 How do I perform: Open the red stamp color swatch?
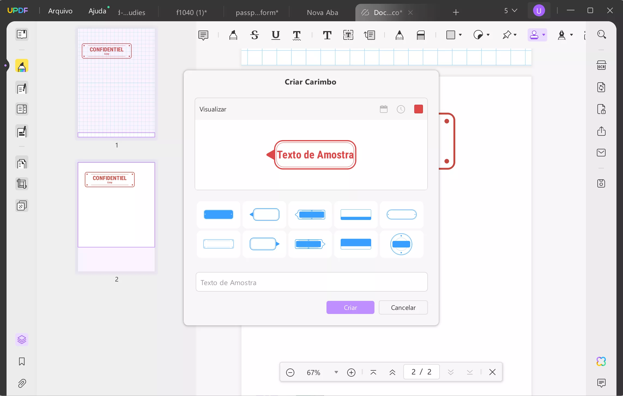coord(419,109)
